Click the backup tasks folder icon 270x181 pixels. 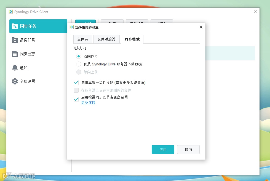click(x=15, y=40)
